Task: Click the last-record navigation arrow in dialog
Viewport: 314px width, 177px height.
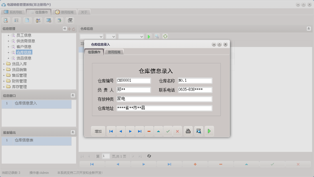Action: click(x=140, y=131)
